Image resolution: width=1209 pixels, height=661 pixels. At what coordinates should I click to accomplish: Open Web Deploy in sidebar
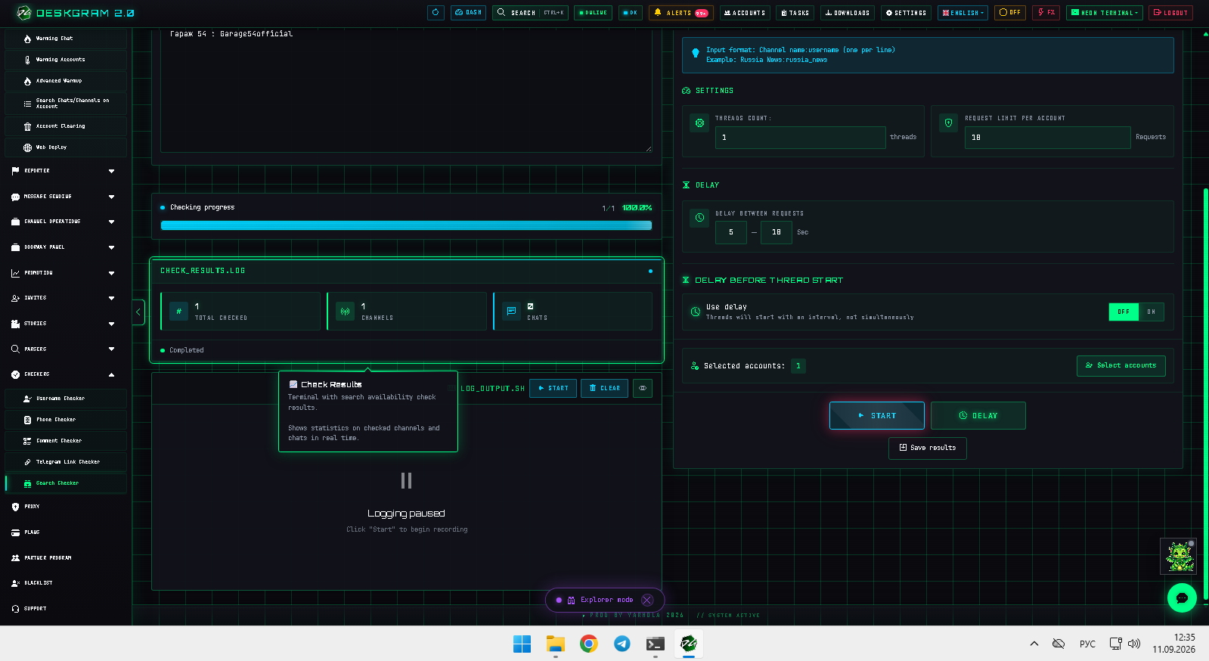click(x=66, y=147)
